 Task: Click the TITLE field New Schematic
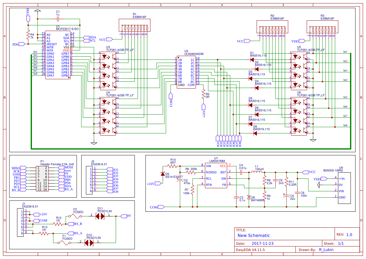click(254, 236)
